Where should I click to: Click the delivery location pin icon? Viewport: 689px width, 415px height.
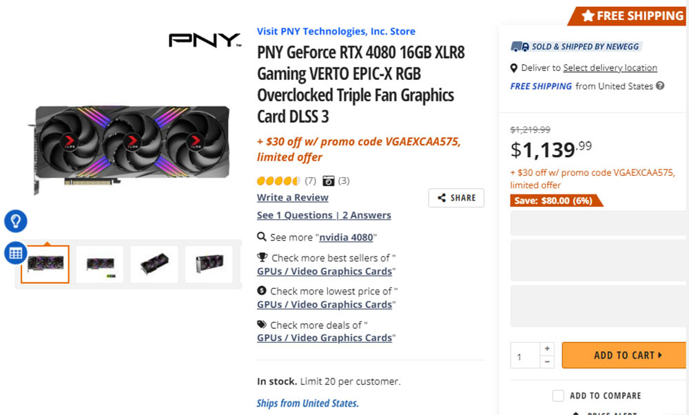coord(514,68)
